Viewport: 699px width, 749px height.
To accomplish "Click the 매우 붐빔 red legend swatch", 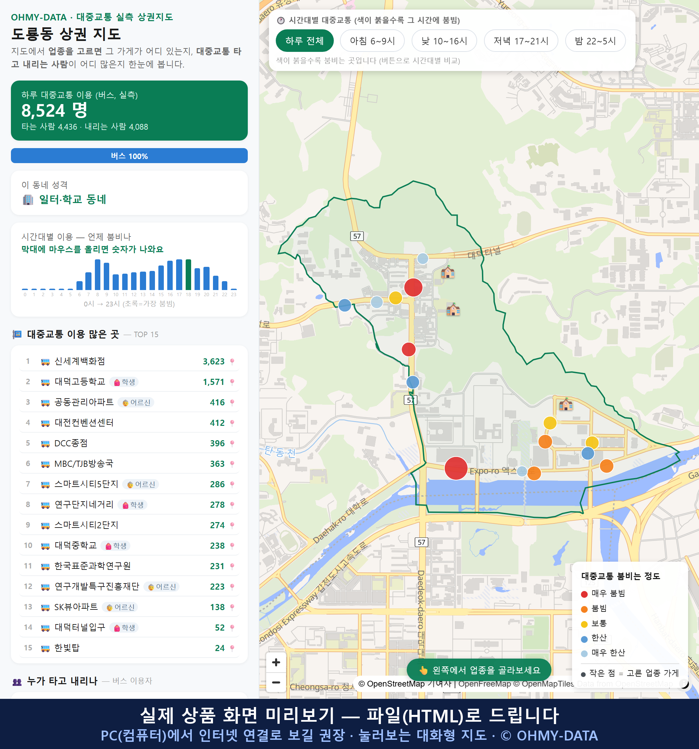I will [584, 594].
